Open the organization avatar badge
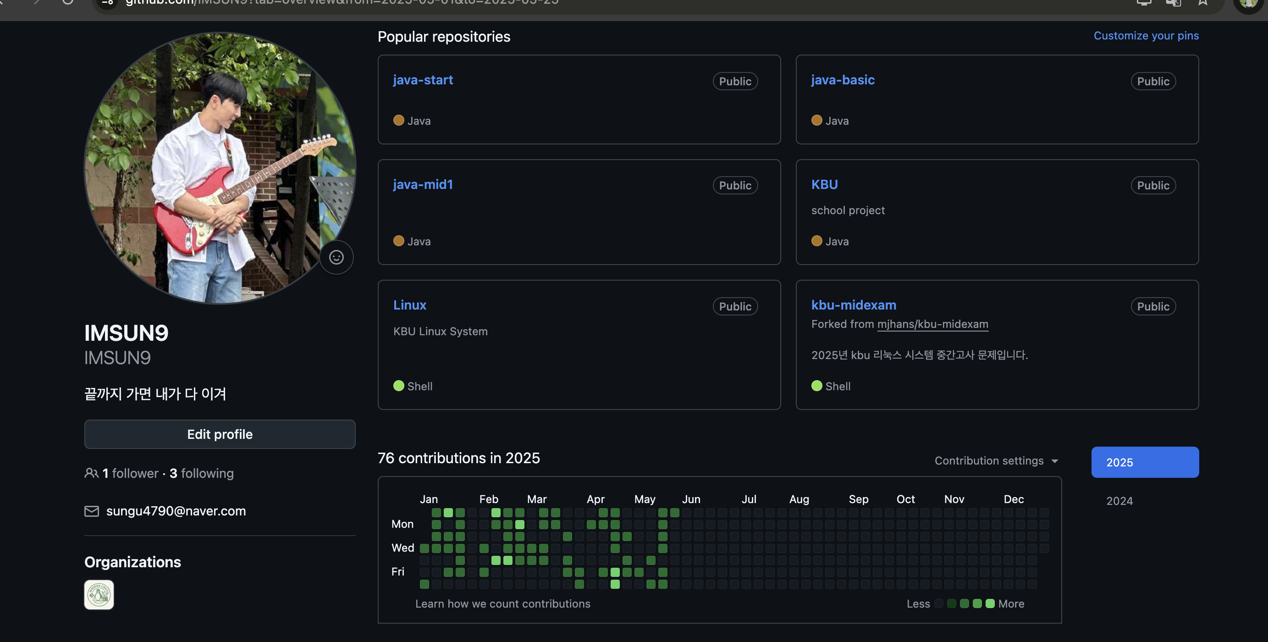The image size is (1268, 642). click(x=99, y=595)
